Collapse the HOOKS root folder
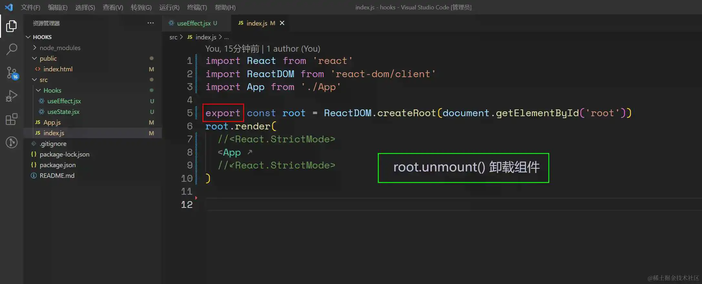The image size is (702, 284). point(28,37)
